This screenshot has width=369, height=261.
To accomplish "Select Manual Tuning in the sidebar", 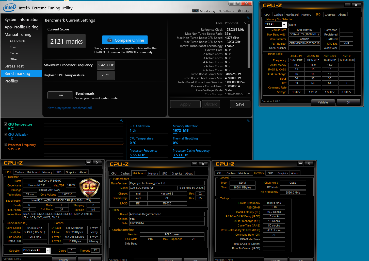I will tap(18, 34).
